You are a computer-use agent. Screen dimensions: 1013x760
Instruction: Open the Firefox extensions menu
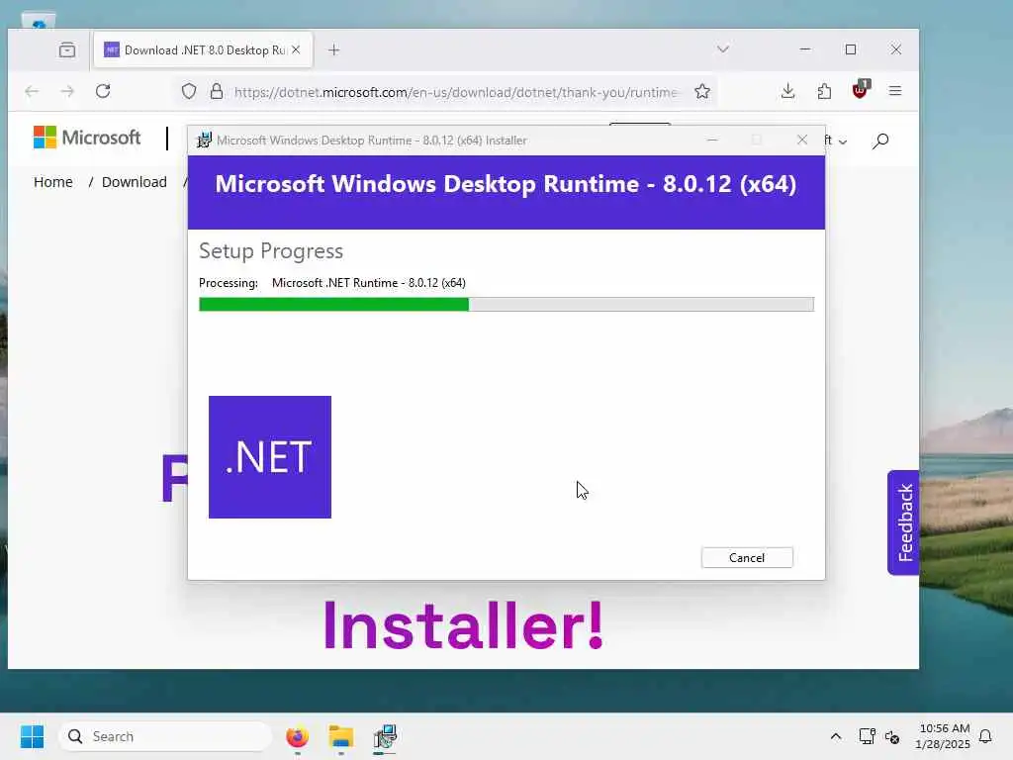click(824, 91)
